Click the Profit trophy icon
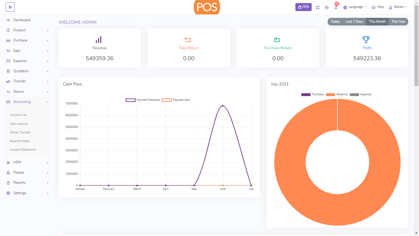 (x=366, y=39)
